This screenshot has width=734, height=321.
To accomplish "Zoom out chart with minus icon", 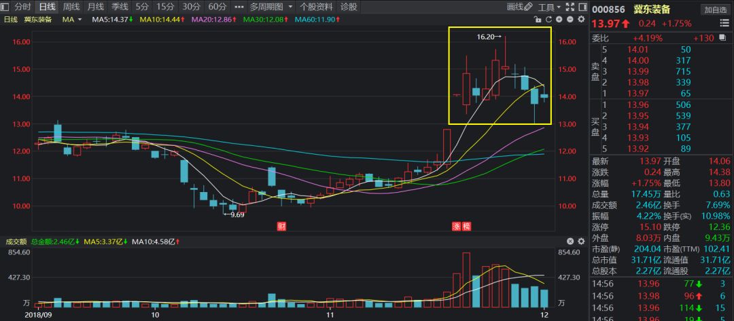I will pyautogui.click(x=570, y=19).
